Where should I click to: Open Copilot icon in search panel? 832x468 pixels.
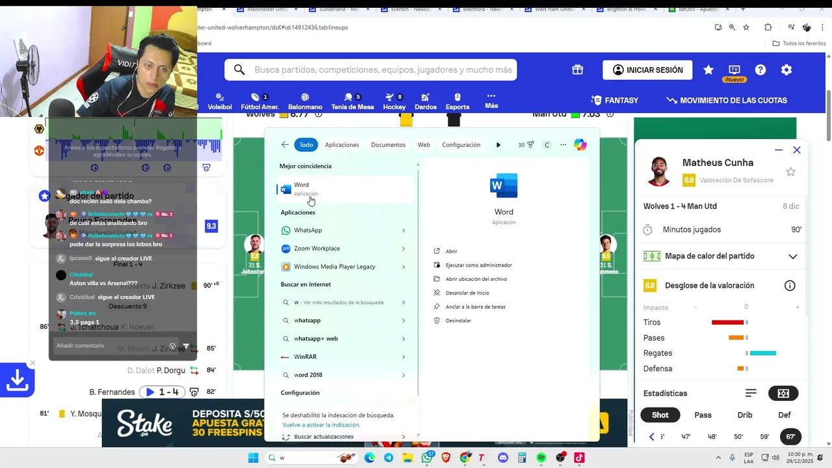(x=580, y=145)
